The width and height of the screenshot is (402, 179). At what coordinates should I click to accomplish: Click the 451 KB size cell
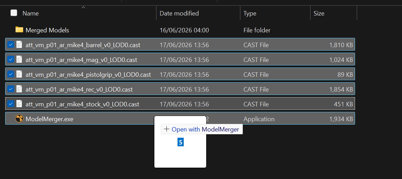point(344,105)
